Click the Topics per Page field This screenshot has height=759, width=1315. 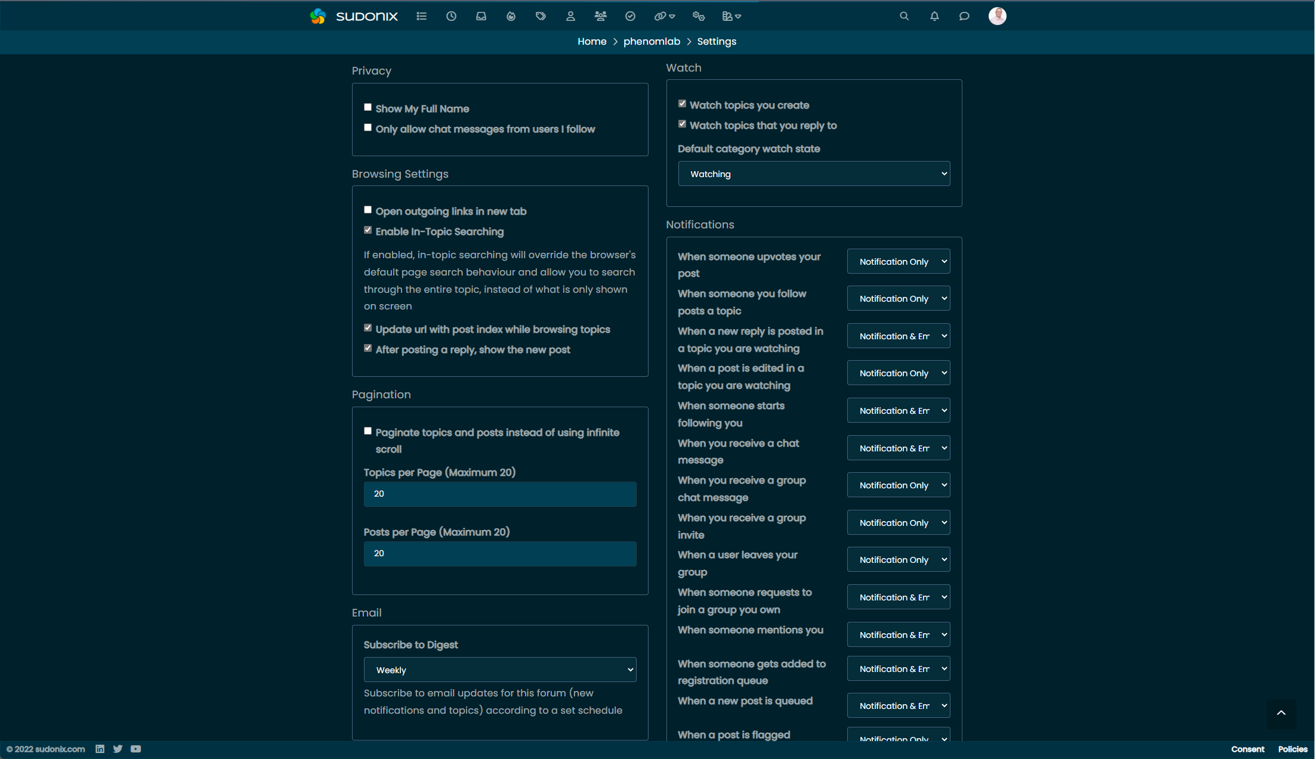(x=500, y=494)
